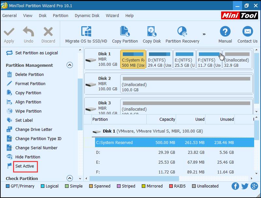Viewport: 261px width, 198px height.
Task: Select E:(NTFS) block in disk map
Action: pyautogui.click(x=185, y=59)
